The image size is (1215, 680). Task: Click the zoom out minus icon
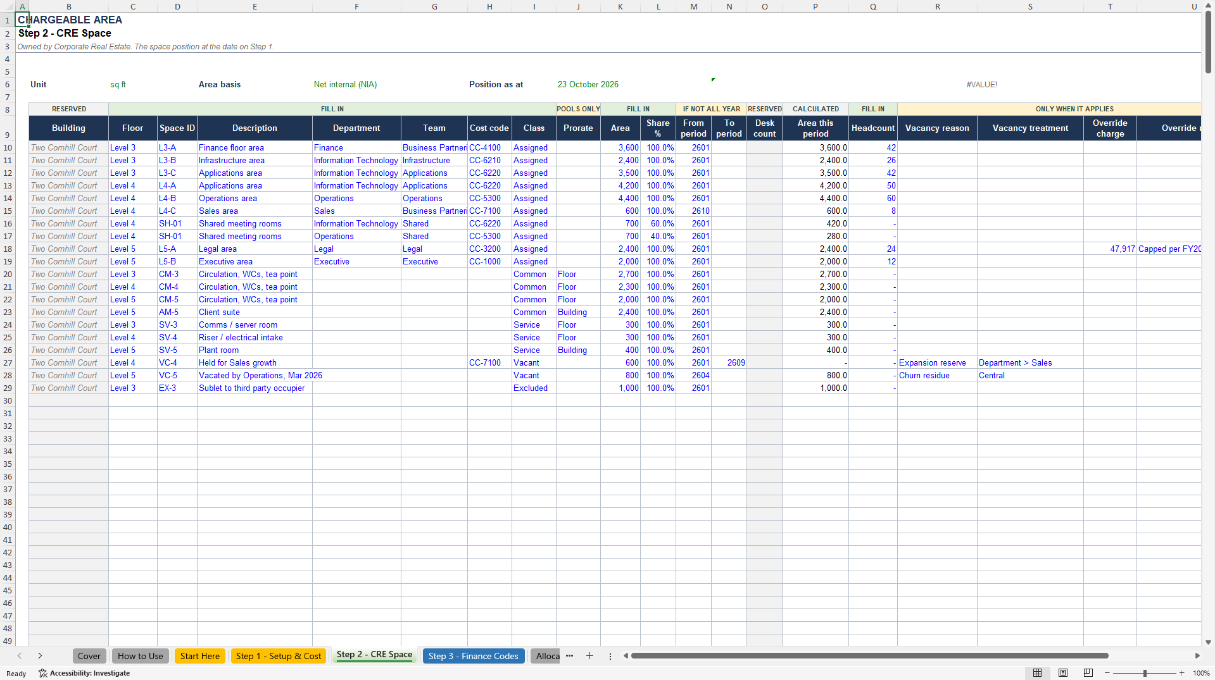click(1107, 673)
